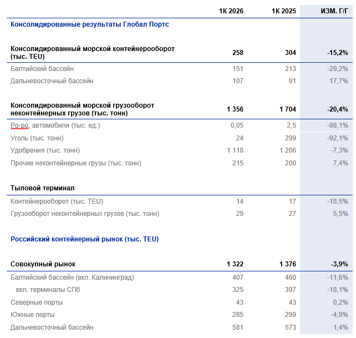Select the 1 322 total market value
Viewport: 356px width, 338px height.
click(235, 264)
